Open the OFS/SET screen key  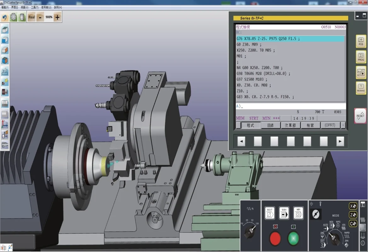pyautogui.click(x=361, y=73)
